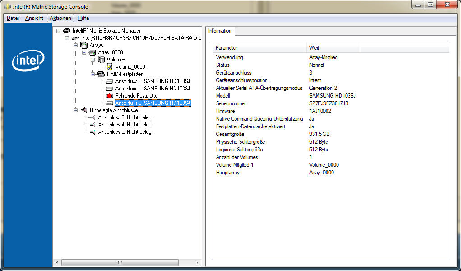This screenshot has width=461, height=271.
Task: Select Anschluss 4: Nicht belegt
Action: (x=125, y=125)
